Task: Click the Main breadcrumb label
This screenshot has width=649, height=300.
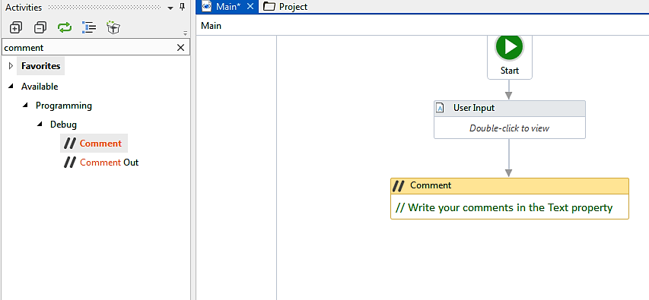Action: pos(211,26)
